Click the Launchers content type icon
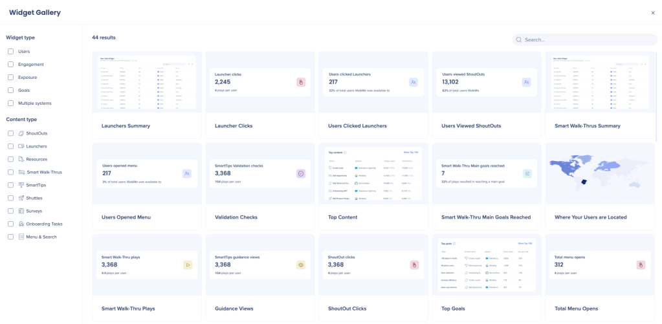Image resolution: width=662 pixels, height=324 pixels. (x=21, y=146)
